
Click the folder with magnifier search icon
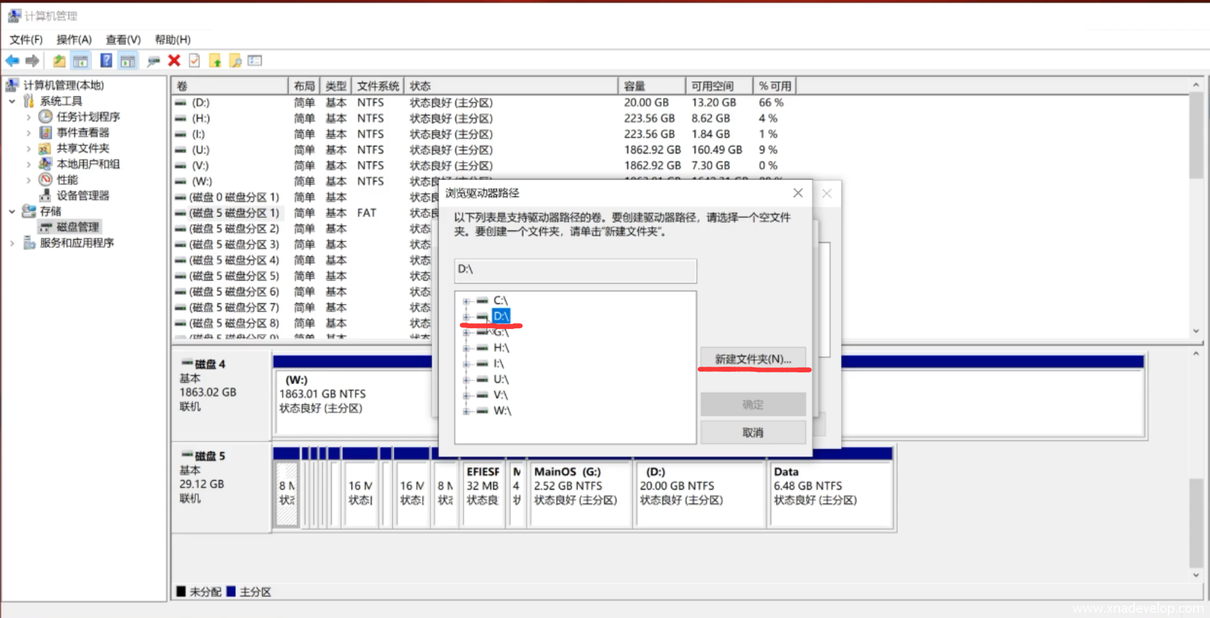235,61
